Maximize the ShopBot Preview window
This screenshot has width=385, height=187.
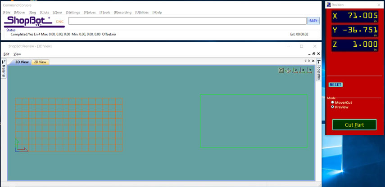click(x=302, y=46)
